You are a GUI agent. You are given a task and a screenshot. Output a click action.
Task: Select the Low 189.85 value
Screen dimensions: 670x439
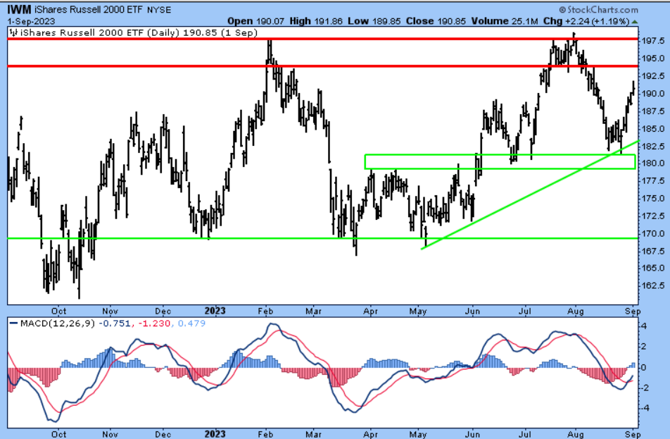tap(374, 21)
